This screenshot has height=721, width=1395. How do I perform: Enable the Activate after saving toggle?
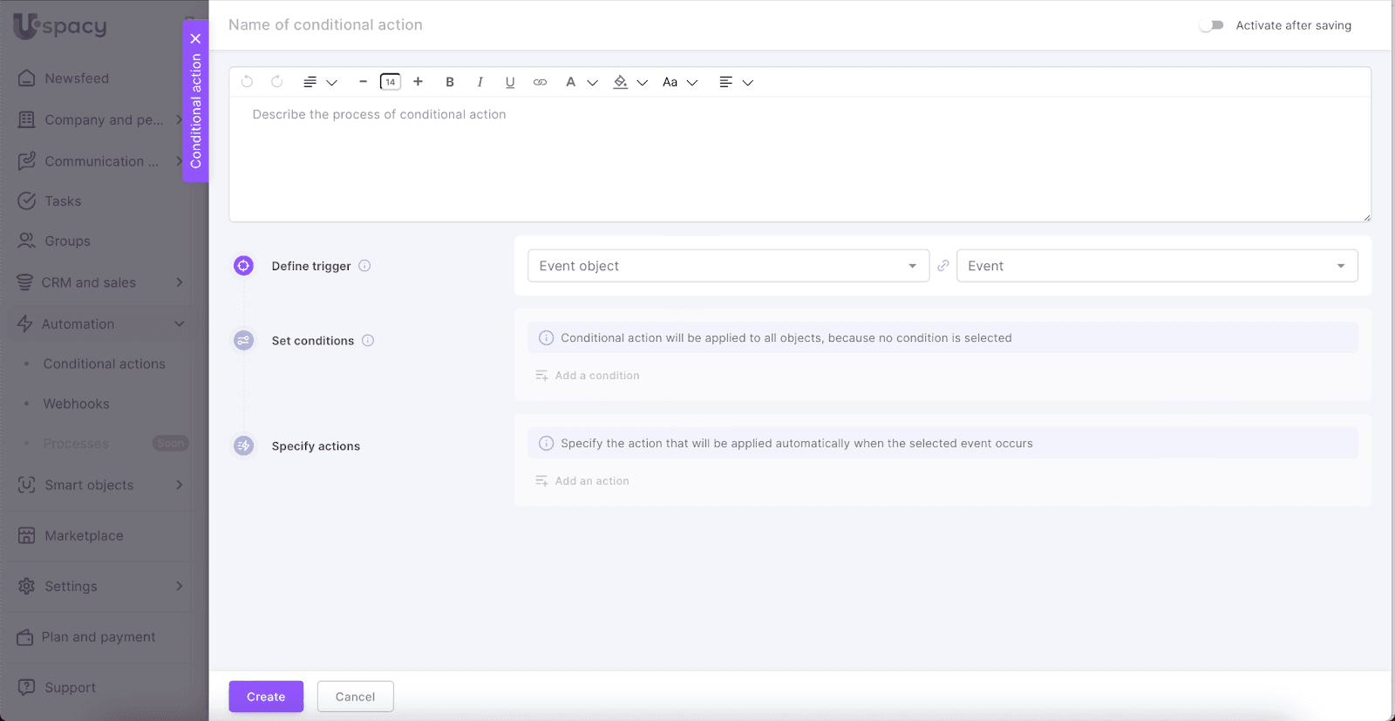click(1211, 25)
